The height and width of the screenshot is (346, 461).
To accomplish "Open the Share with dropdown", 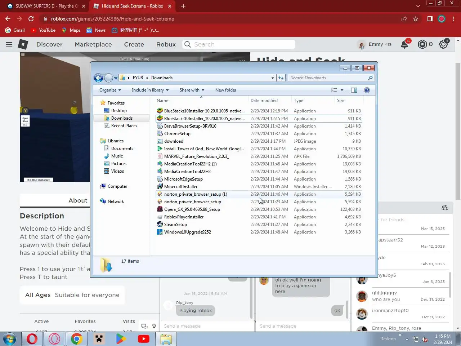I will coord(192,90).
